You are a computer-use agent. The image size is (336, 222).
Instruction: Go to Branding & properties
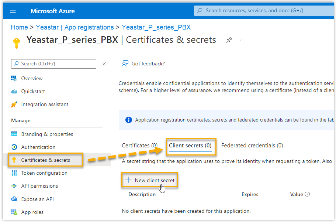(x=47, y=134)
